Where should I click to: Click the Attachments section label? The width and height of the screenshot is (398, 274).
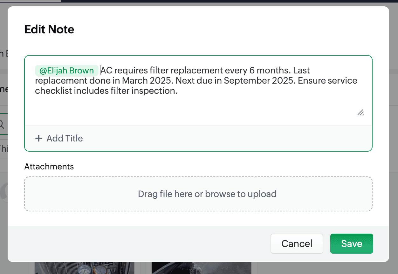click(49, 167)
